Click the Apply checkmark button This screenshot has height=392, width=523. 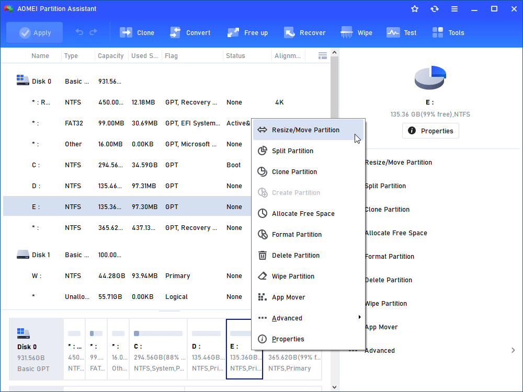tap(35, 32)
